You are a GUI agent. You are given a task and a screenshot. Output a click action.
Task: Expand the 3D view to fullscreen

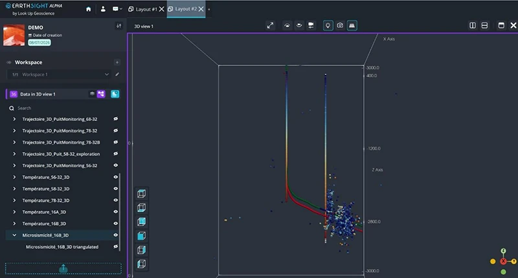(270, 25)
